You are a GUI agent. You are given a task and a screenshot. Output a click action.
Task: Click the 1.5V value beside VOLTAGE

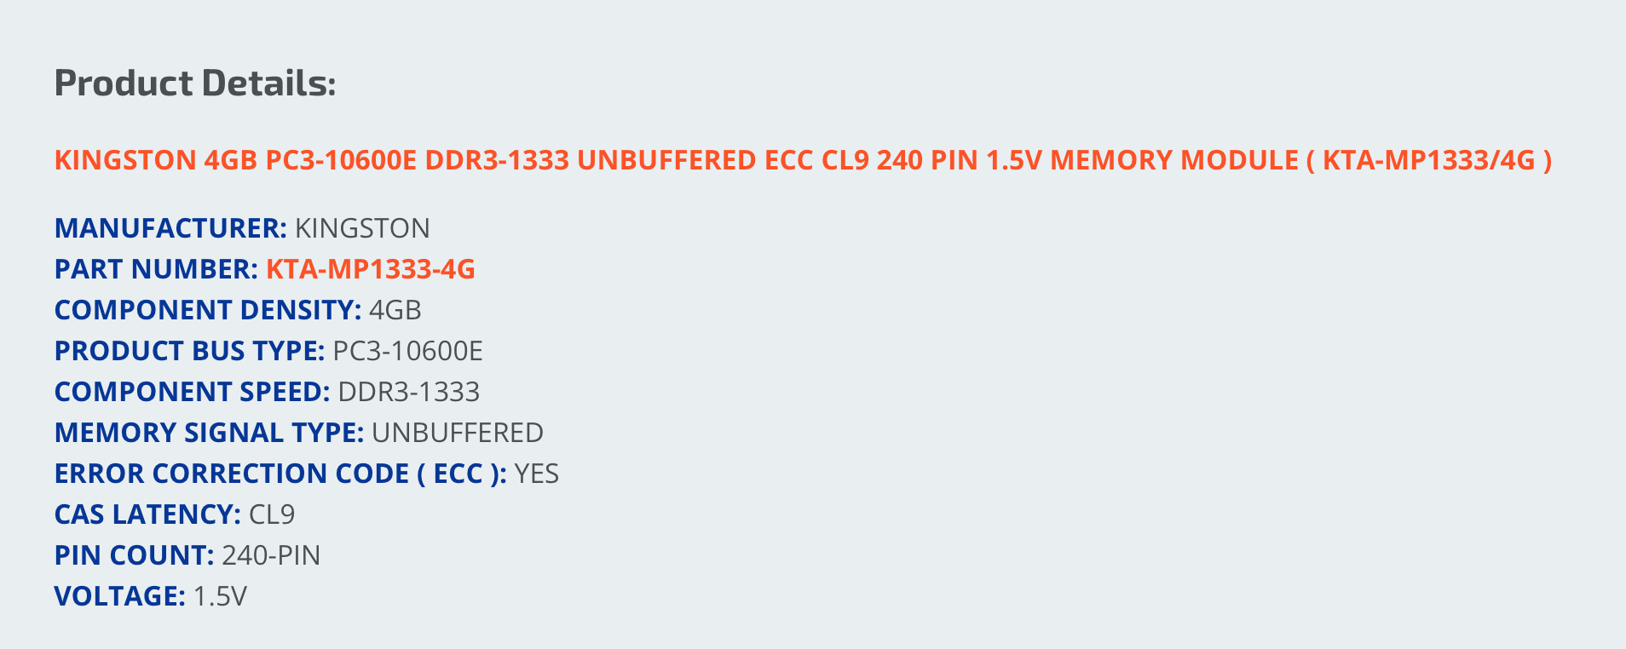(x=220, y=596)
